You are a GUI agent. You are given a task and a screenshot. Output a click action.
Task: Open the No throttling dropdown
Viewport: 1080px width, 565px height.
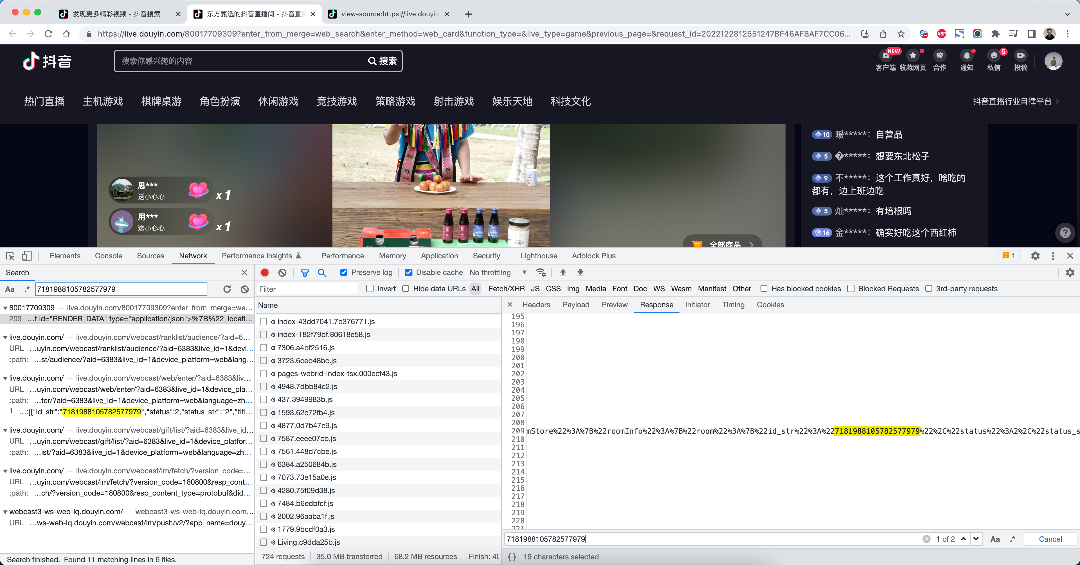[x=498, y=272]
